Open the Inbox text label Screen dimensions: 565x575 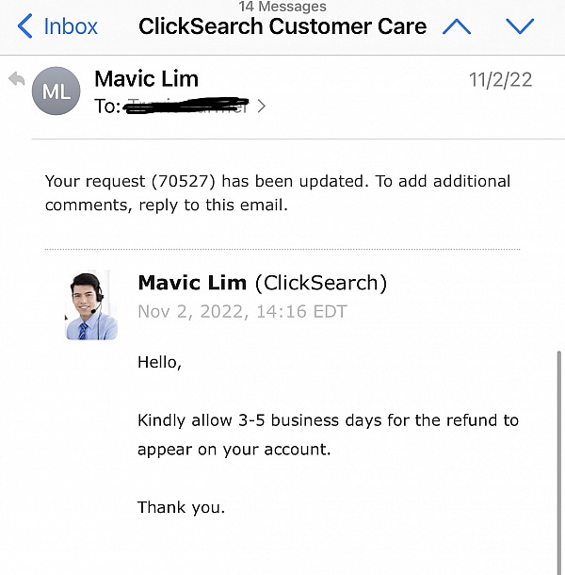click(71, 25)
